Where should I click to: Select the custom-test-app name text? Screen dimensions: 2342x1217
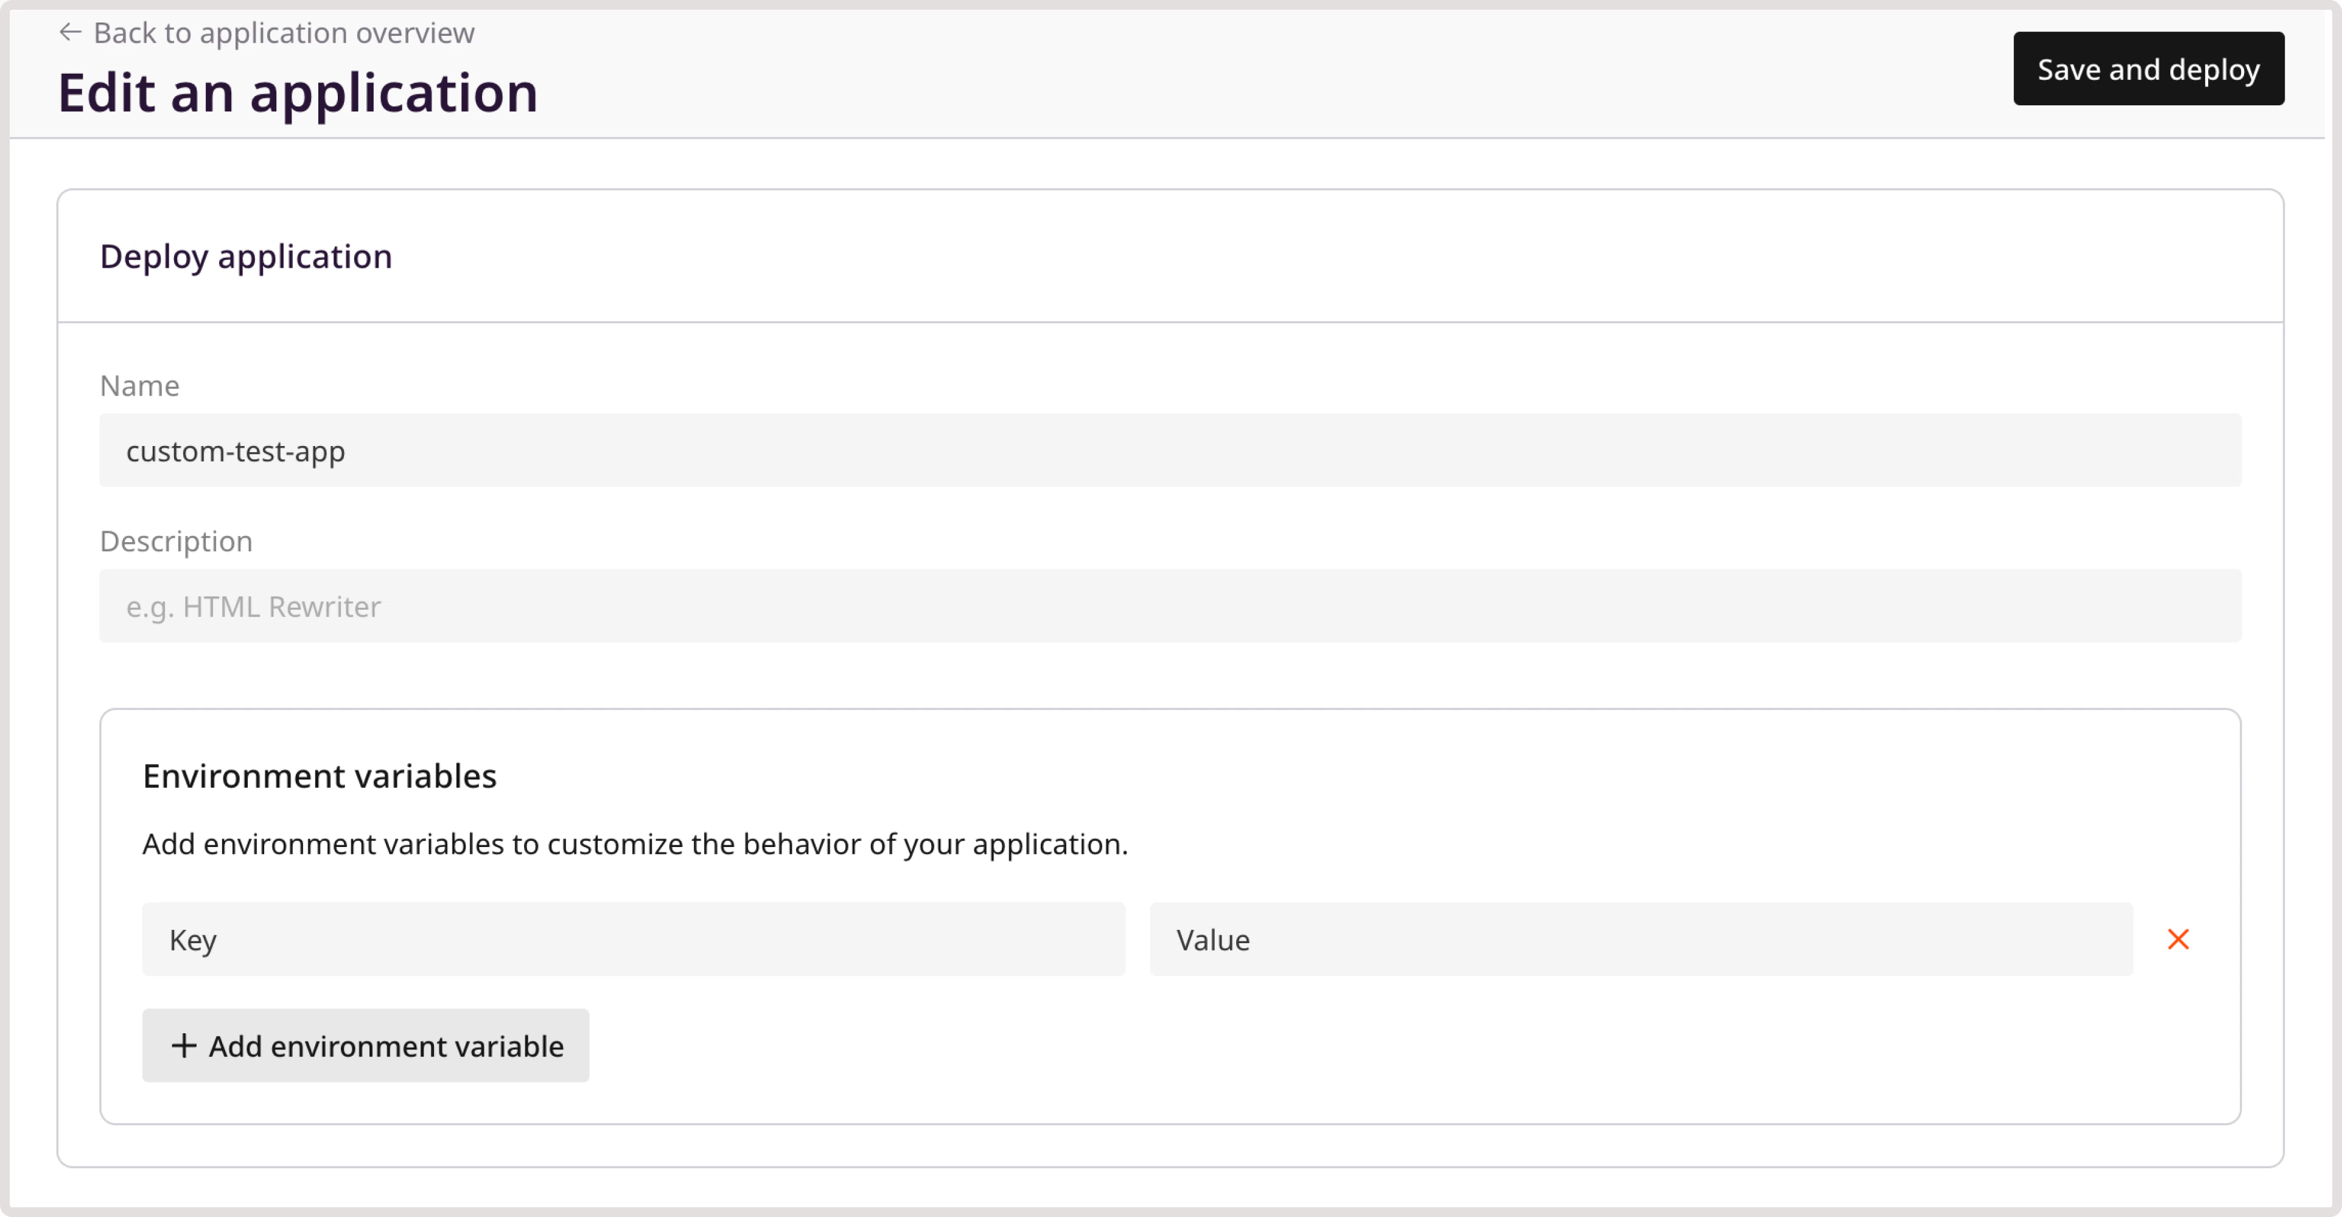coord(236,450)
